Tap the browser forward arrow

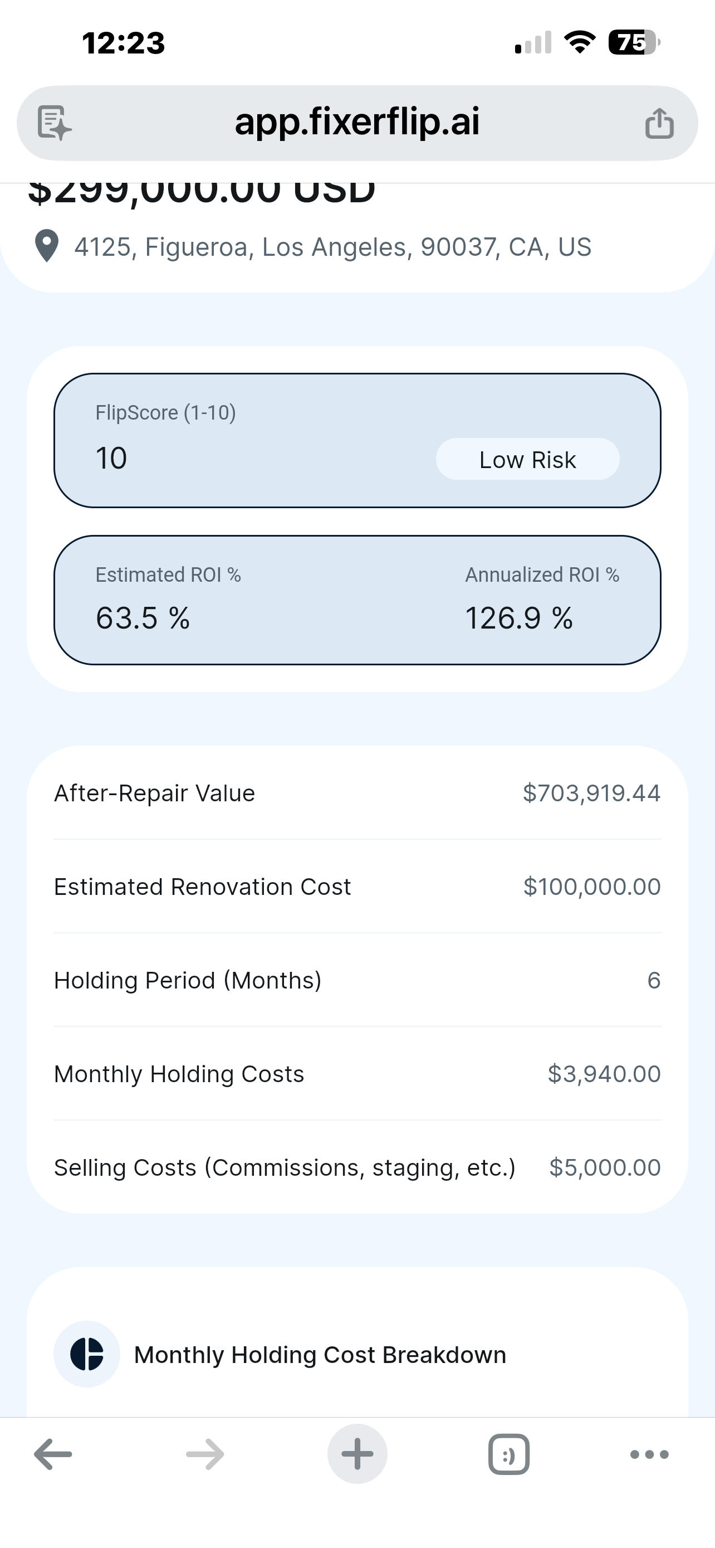[205, 1454]
